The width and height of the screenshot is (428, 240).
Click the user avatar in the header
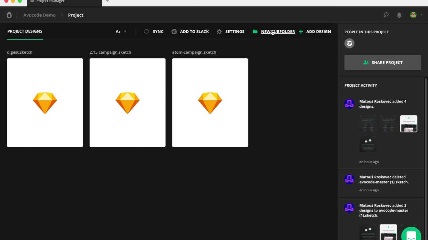(413, 15)
